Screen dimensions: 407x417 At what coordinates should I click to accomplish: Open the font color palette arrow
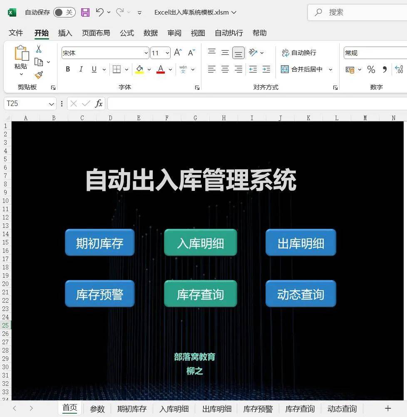click(170, 69)
